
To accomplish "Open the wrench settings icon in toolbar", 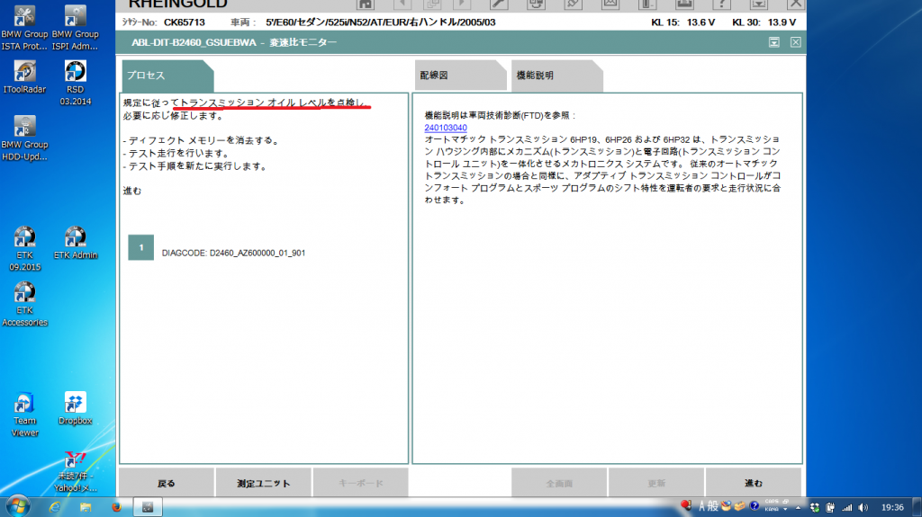I will [499, 4].
